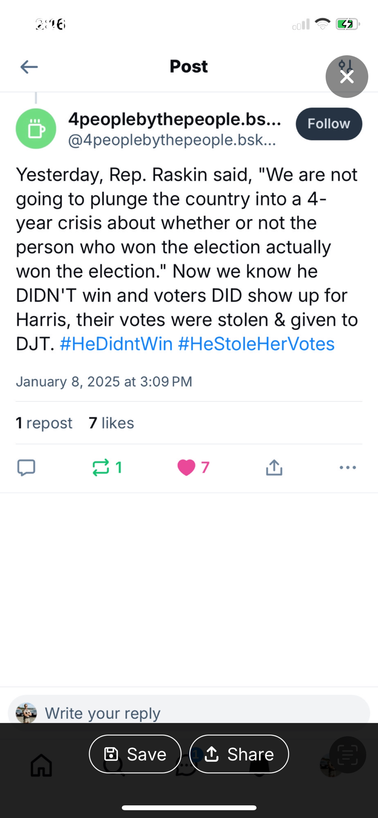Tap the back arrow in the header
Screen dimensions: 378x818
[29, 67]
